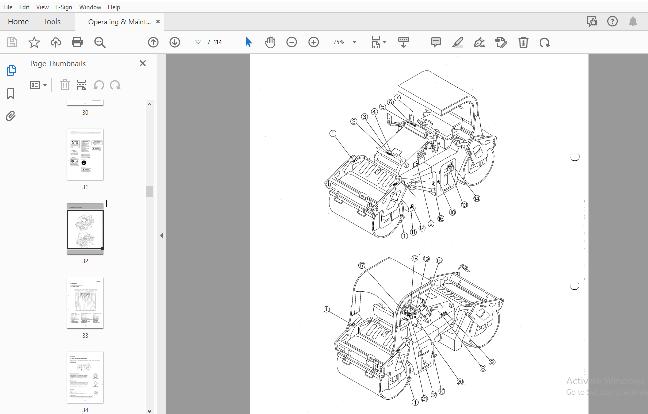Viewport: 648px width, 414px height.
Task: Show the Attachments paperclip panel
Action: coord(11,116)
